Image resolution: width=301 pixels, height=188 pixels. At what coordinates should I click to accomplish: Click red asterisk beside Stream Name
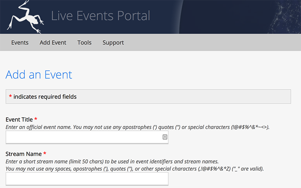45,153
